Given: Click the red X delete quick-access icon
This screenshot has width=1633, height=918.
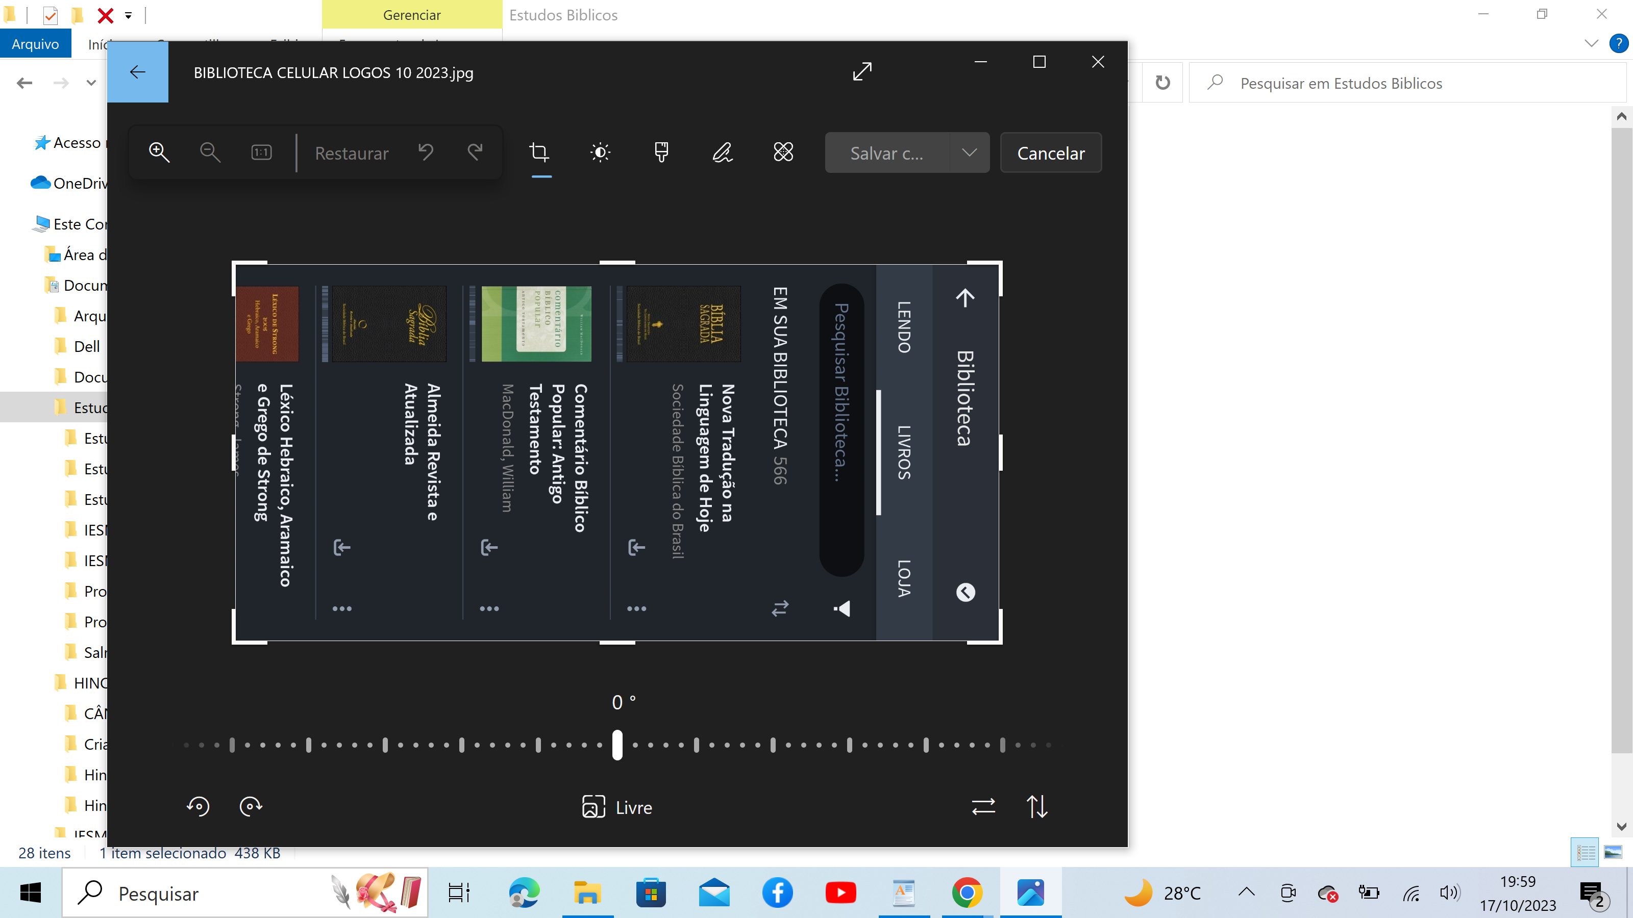Looking at the screenshot, I should 105,15.
